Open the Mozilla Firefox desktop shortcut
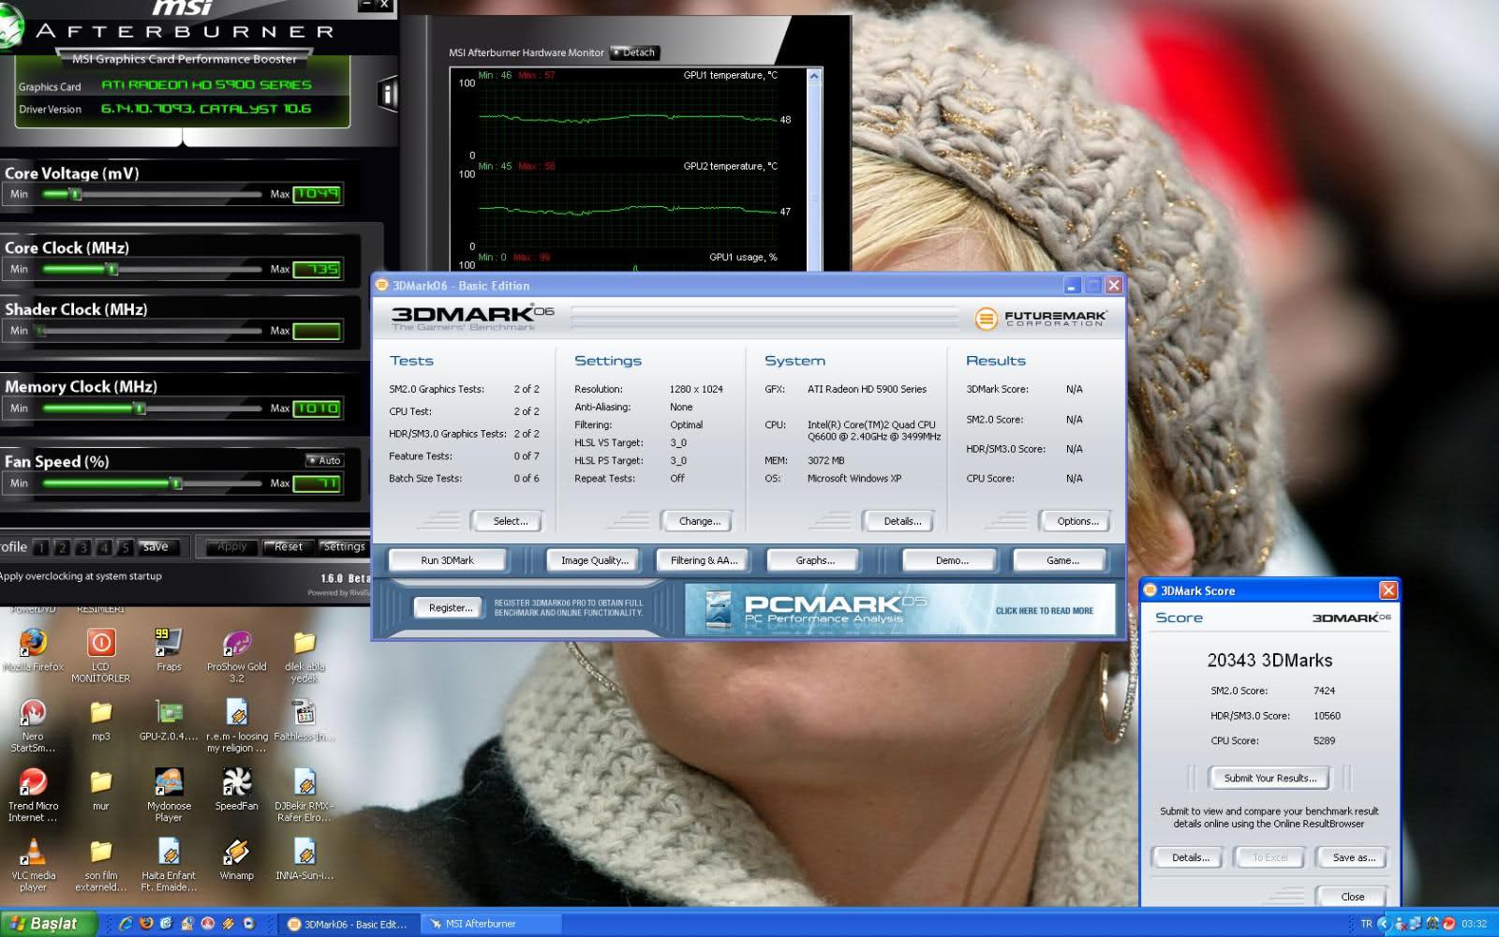 click(33, 648)
